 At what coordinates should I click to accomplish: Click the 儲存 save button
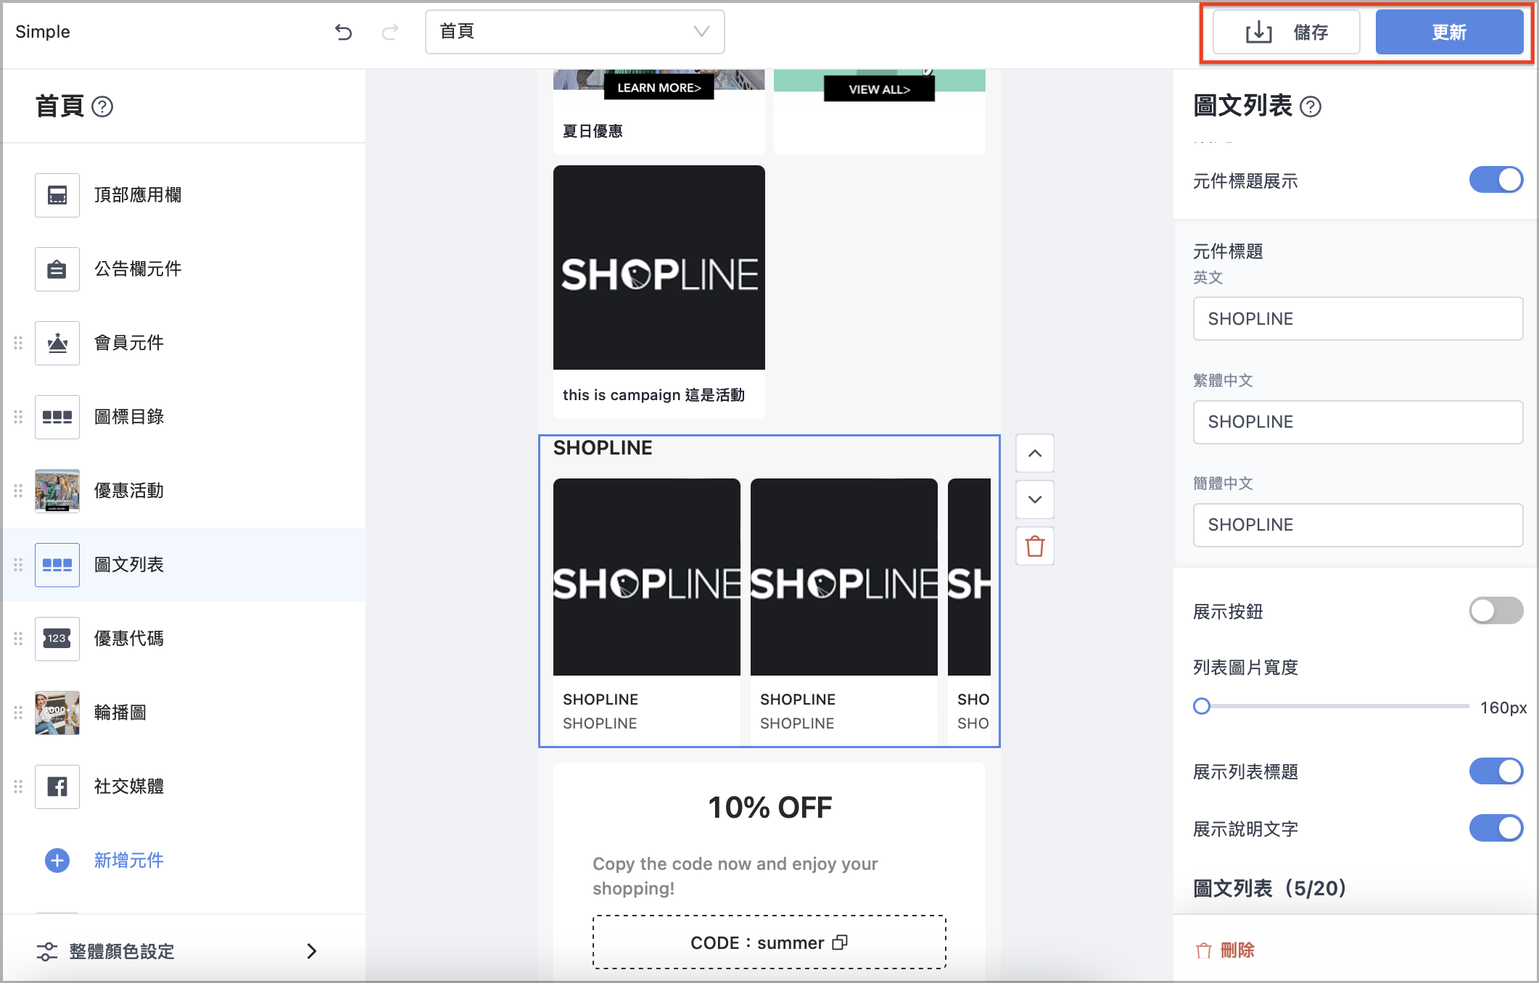[x=1286, y=32]
